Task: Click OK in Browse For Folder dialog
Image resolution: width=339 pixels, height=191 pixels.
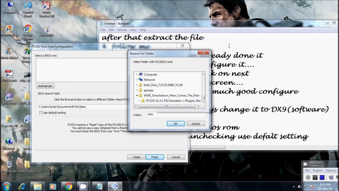Action: pos(176,124)
